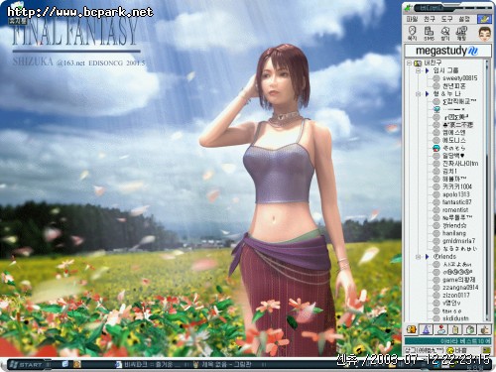The image size is (496, 372).
Task: Open the 도구 menu
Action: click(447, 19)
